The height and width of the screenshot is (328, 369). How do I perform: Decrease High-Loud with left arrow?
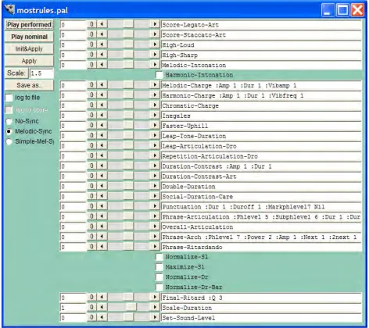point(102,45)
